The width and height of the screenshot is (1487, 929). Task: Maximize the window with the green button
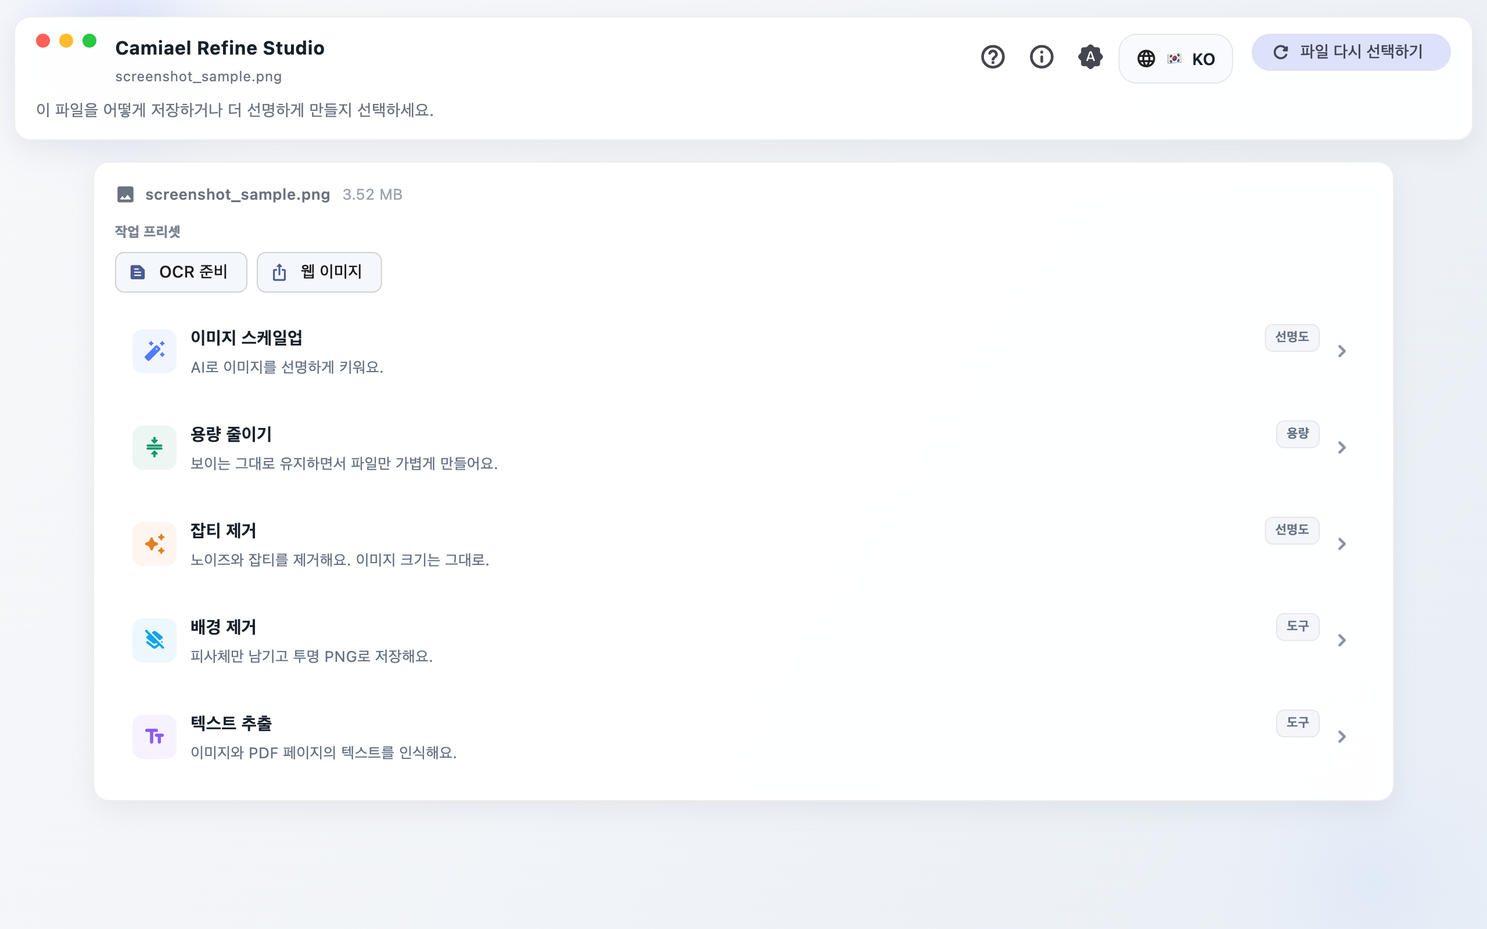89,41
